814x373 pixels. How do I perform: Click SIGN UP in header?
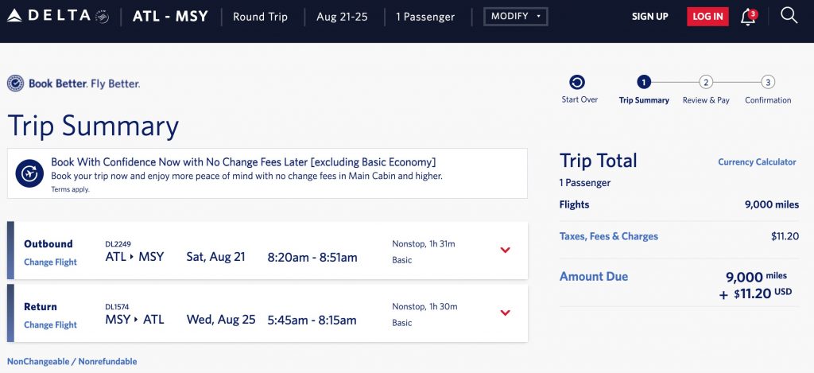649,17
